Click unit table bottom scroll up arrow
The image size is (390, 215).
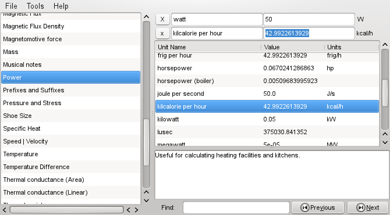[x=385, y=134]
